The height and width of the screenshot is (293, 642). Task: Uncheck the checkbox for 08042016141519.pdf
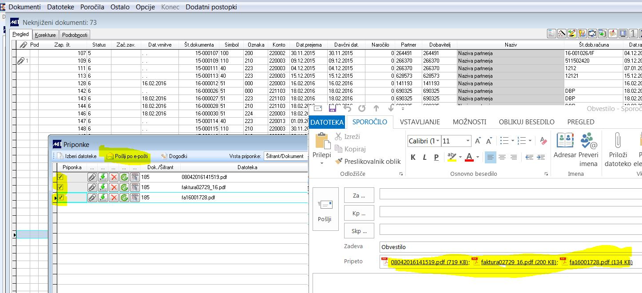pyautogui.click(x=60, y=177)
